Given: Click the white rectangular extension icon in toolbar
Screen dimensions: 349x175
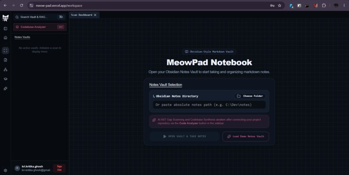Looking at the screenshot, I should 299,6.
